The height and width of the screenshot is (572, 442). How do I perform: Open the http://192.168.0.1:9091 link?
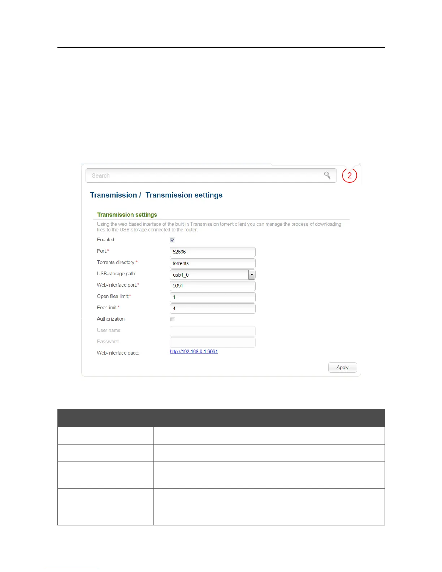194,351
